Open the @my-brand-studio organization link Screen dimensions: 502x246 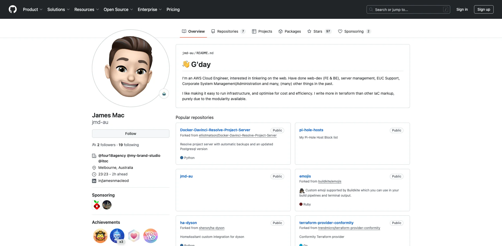[144, 156]
